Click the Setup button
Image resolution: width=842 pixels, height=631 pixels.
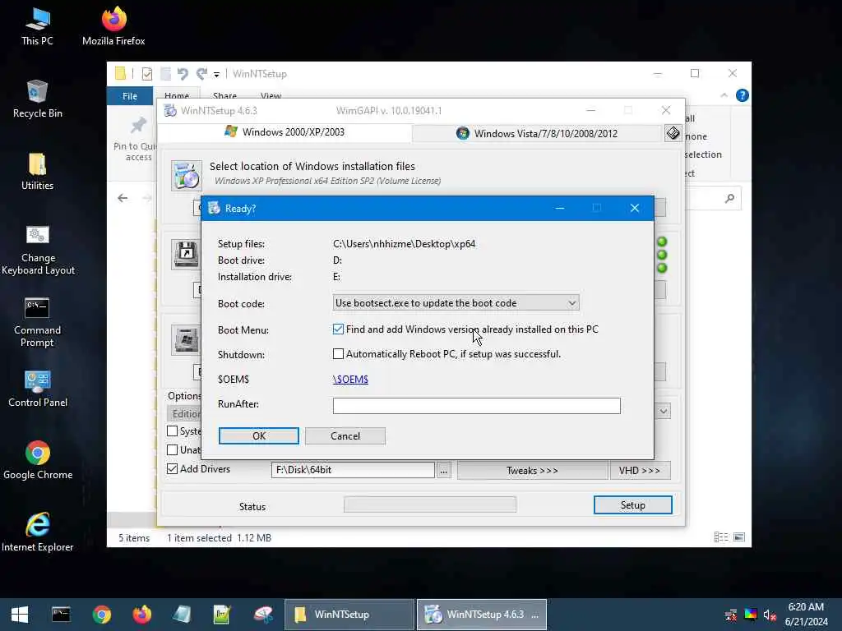click(x=632, y=505)
